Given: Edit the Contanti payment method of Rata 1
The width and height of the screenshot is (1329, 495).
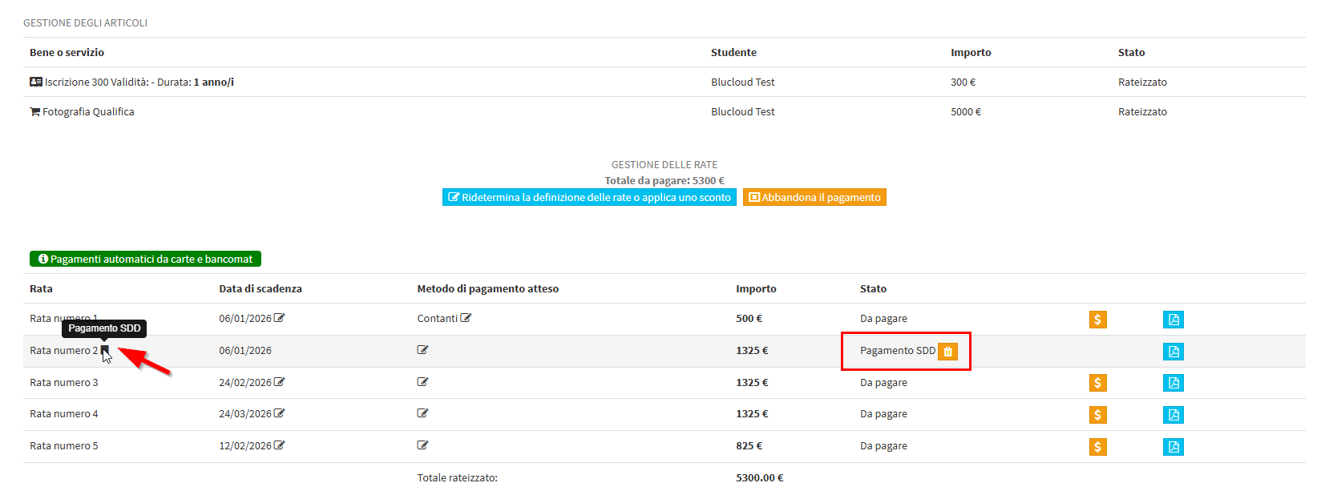Looking at the screenshot, I should tap(466, 318).
